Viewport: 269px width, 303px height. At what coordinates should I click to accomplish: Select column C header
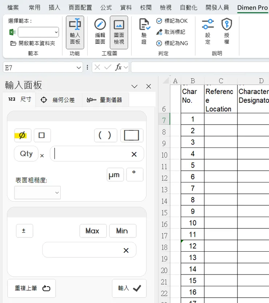click(x=221, y=80)
